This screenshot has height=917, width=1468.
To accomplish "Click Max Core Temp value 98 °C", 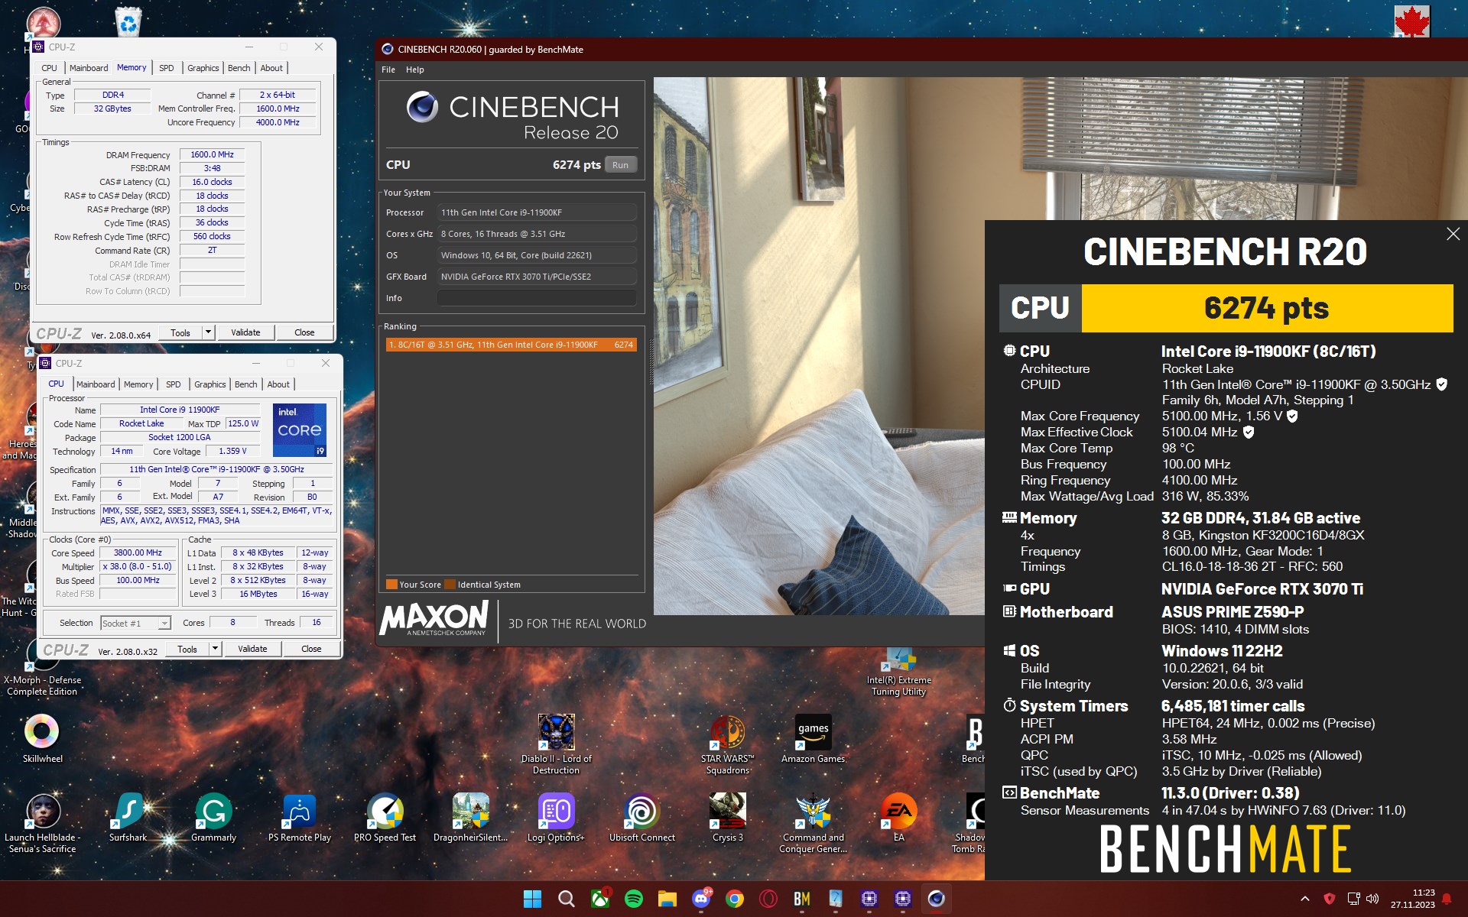I will click(x=1178, y=449).
